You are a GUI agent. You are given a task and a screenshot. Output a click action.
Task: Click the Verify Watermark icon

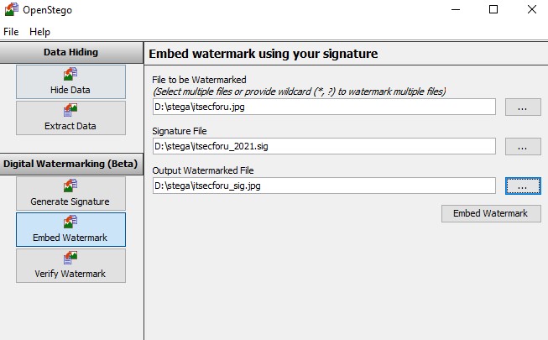point(70,259)
